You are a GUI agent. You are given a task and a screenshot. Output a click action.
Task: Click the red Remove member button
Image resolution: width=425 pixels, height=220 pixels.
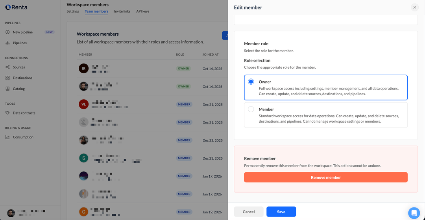[325, 177]
